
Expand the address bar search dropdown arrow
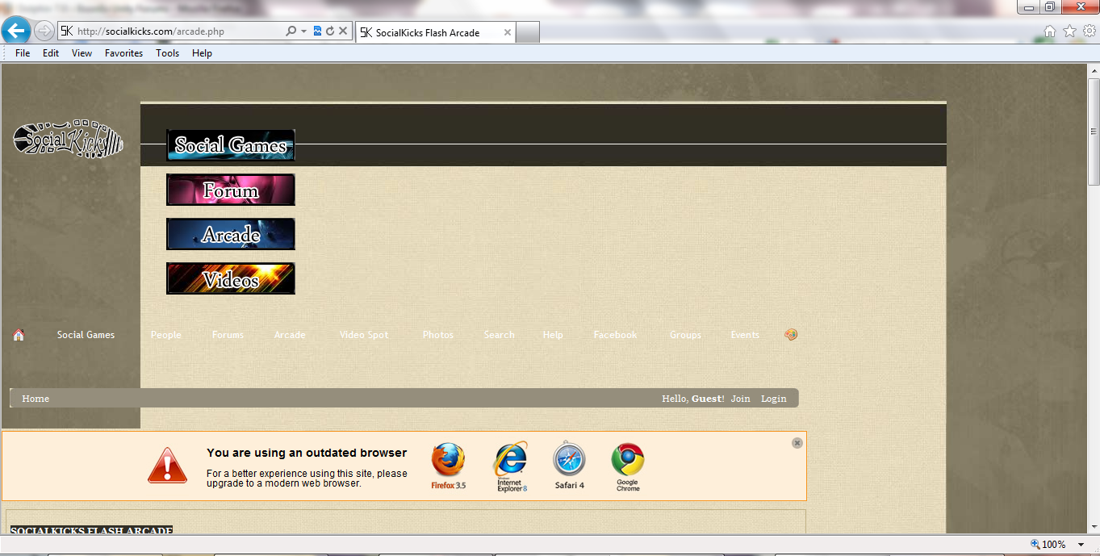click(x=303, y=31)
